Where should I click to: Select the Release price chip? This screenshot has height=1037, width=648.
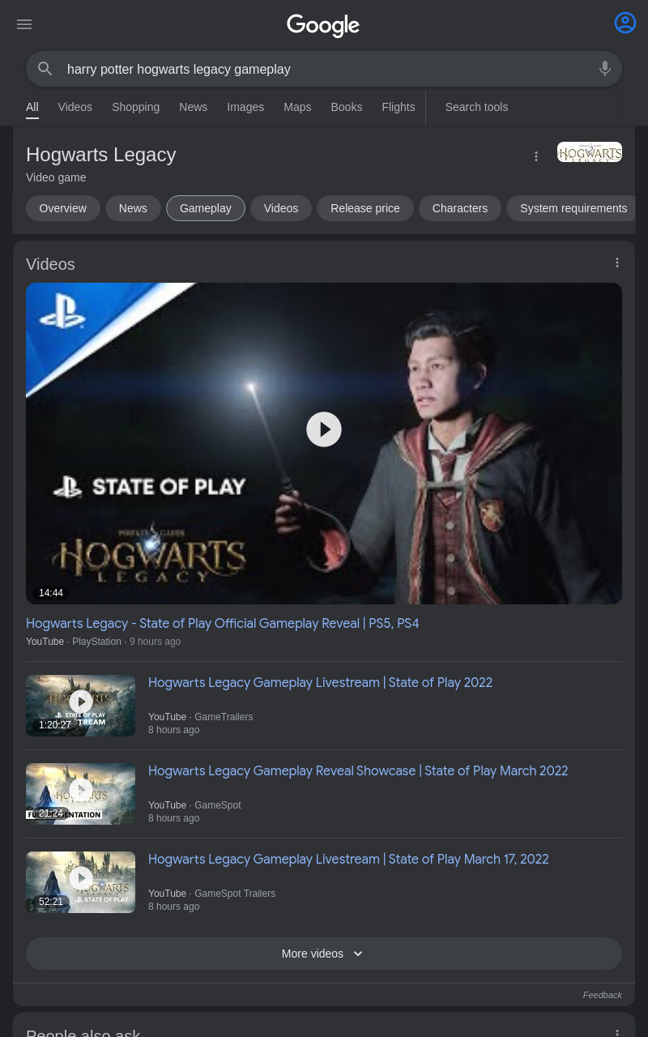click(365, 208)
